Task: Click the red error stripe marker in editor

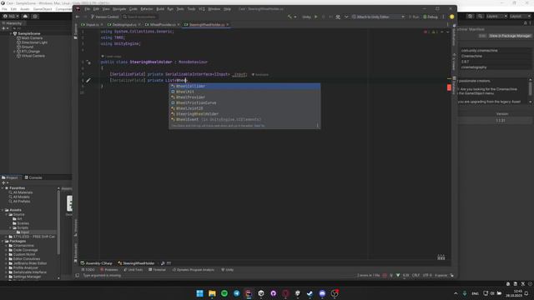Action: tap(449, 87)
